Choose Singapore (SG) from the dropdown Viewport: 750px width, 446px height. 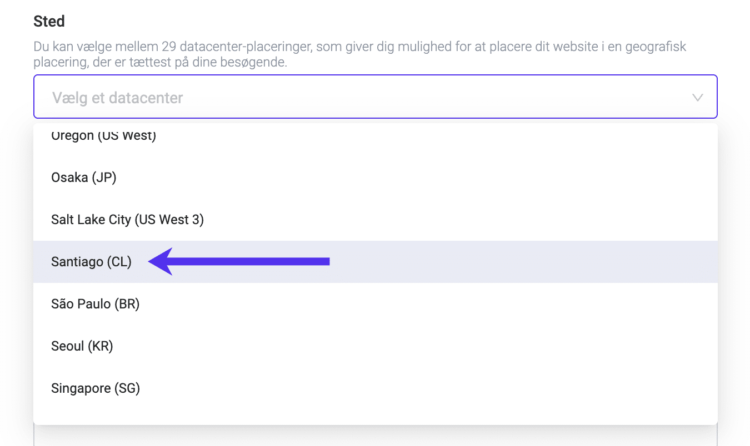coord(95,388)
